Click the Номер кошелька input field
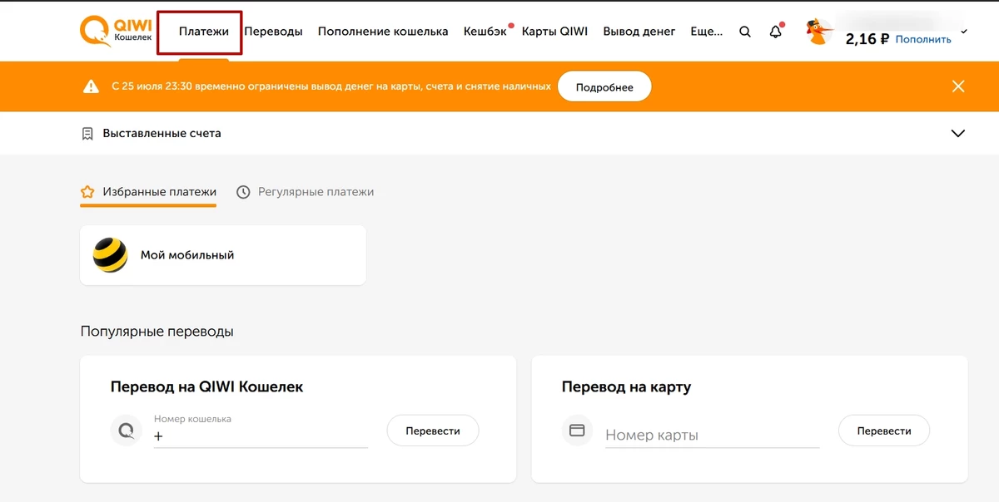Viewport: 999px width, 502px height. [x=261, y=436]
